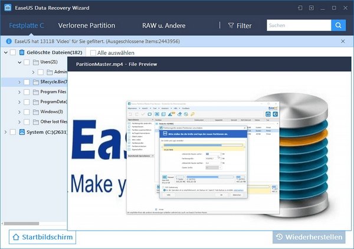Check the Other lost files checkbox

[27, 122]
